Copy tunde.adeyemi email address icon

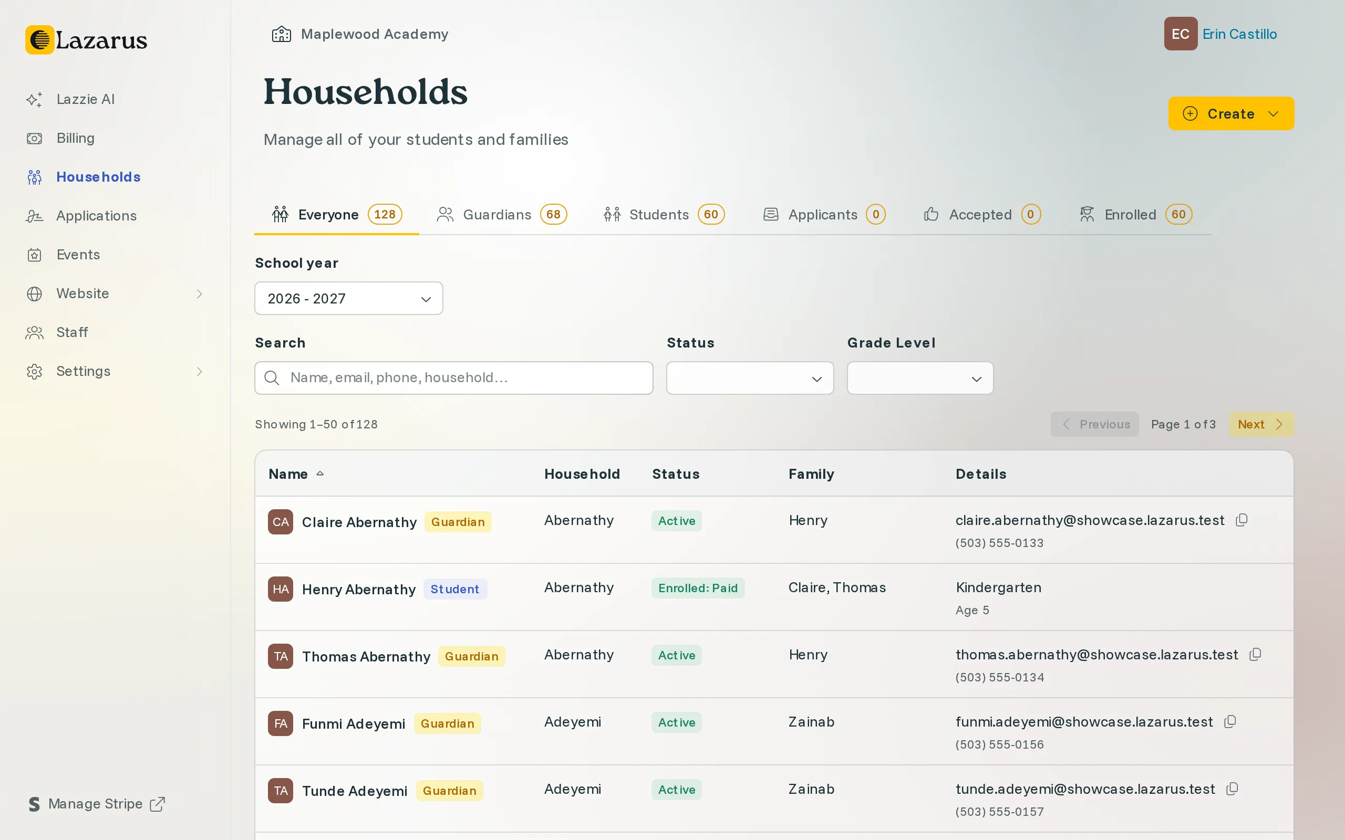1232,789
